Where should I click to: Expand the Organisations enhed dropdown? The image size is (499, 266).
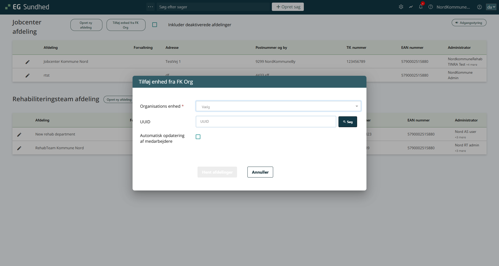(x=278, y=106)
